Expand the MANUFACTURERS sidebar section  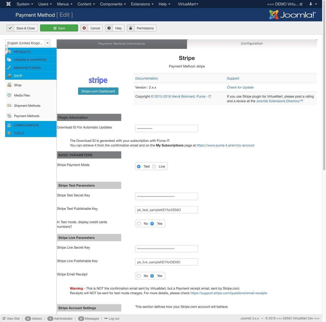pyautogui.click(x=31, y=68)
